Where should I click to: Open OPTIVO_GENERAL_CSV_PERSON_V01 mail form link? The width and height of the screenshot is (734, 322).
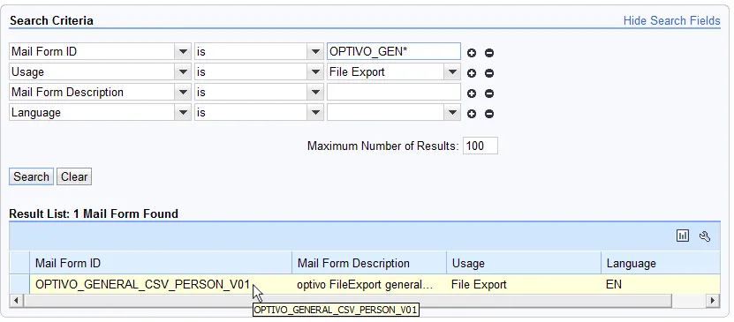pyautogui.click(x=143, y=284)
